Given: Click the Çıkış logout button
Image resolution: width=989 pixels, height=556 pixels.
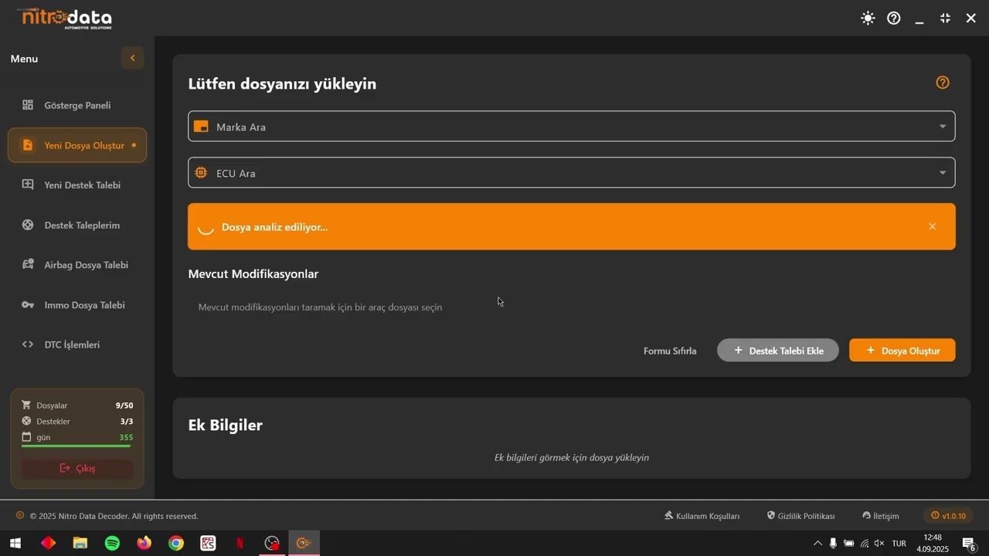Looking at the screenshot, I should (77, 468).
